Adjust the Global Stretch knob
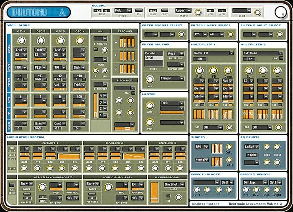This screenshot has height=212, width=293. point(198,12)
